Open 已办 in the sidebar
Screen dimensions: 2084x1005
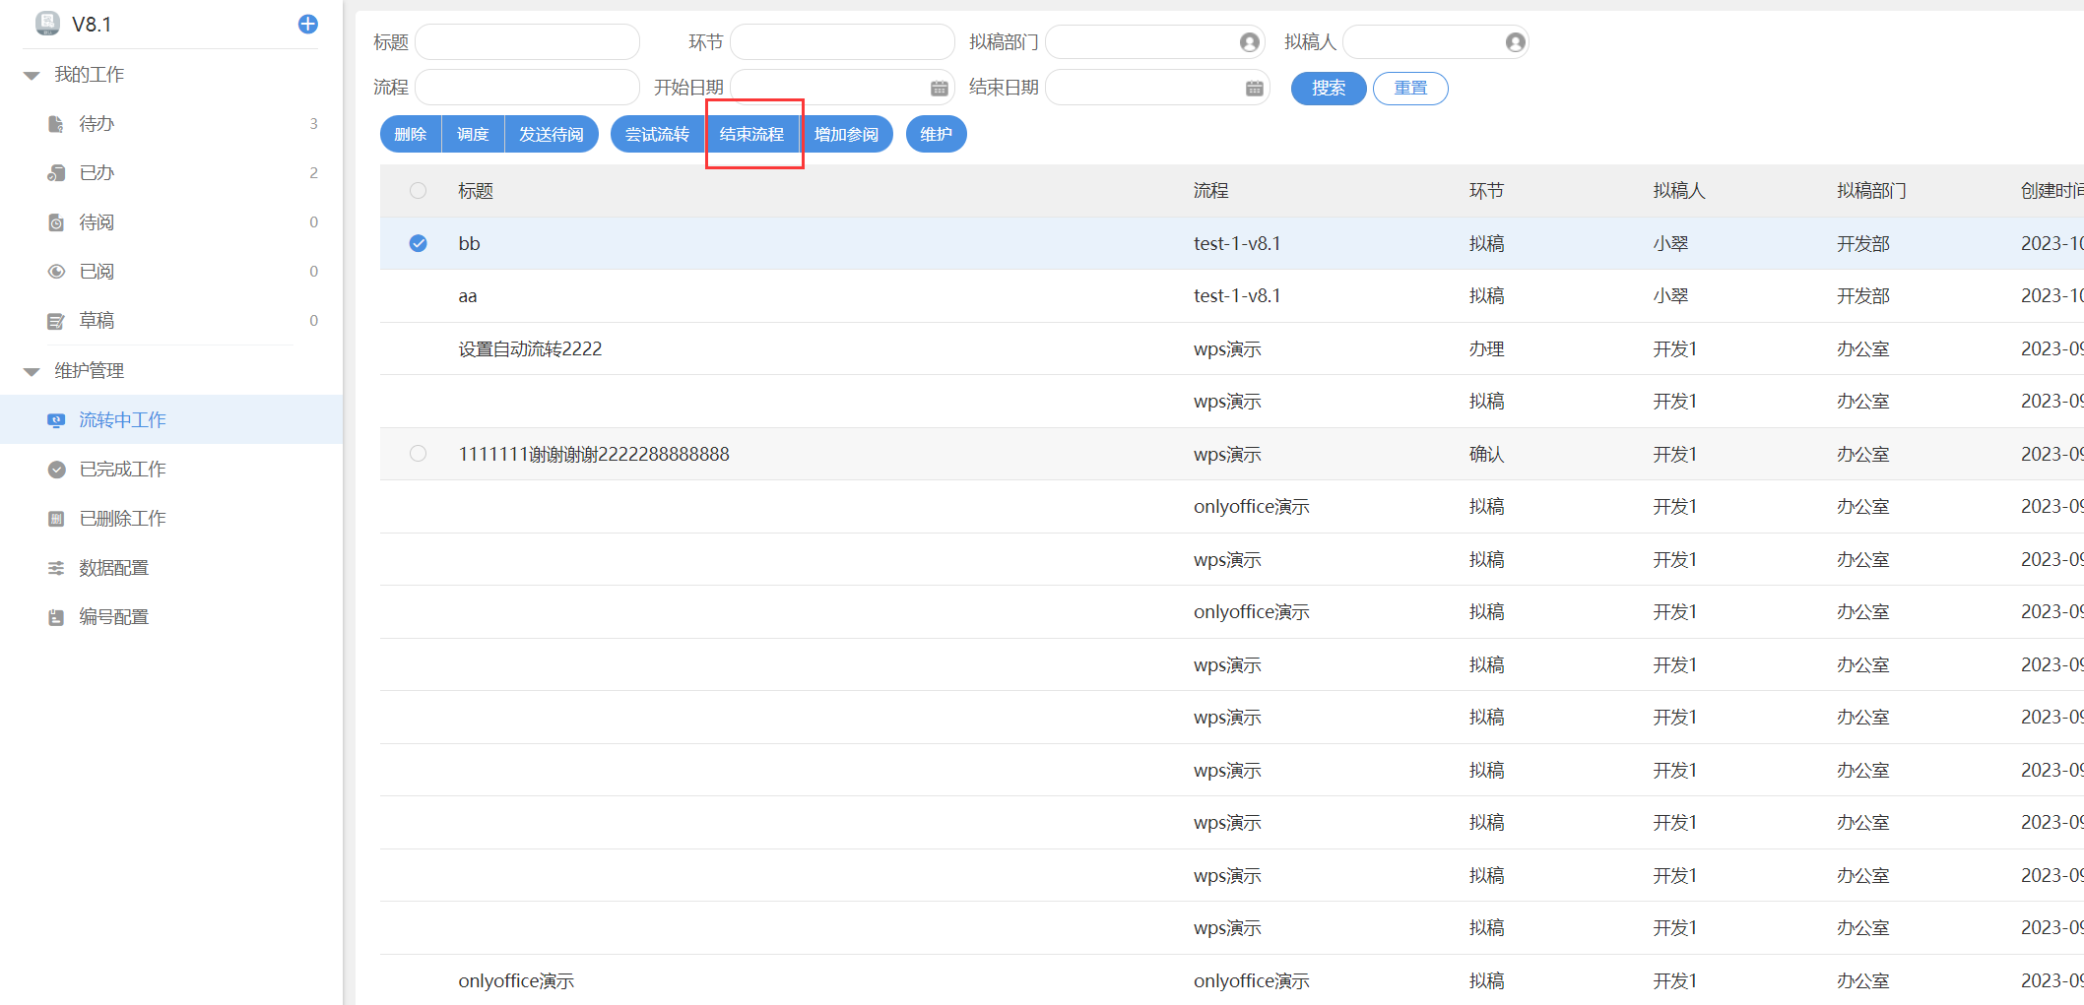171,173
